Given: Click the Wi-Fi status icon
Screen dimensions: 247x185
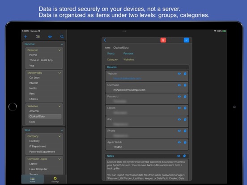Looking at the screenshot, I should coord(215,31).
